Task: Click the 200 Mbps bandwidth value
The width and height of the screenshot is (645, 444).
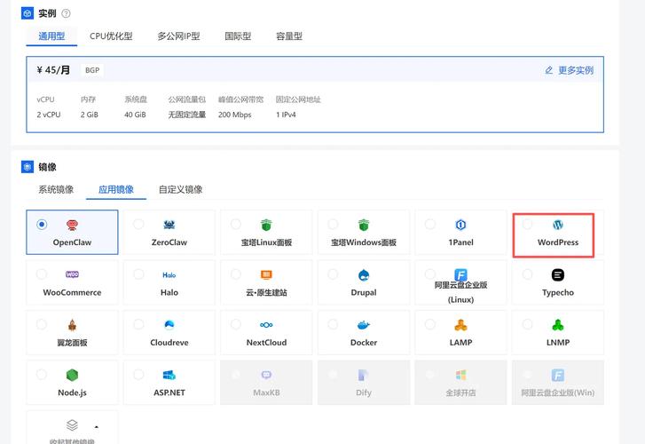Action: 234,115
